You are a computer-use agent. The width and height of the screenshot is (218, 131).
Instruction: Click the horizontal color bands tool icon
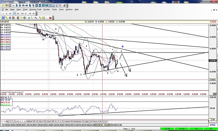tap(13, 18)
